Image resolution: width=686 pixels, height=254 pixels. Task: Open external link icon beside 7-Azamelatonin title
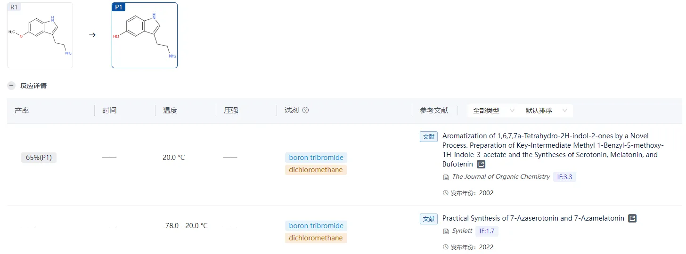click(x=632, y=218)
